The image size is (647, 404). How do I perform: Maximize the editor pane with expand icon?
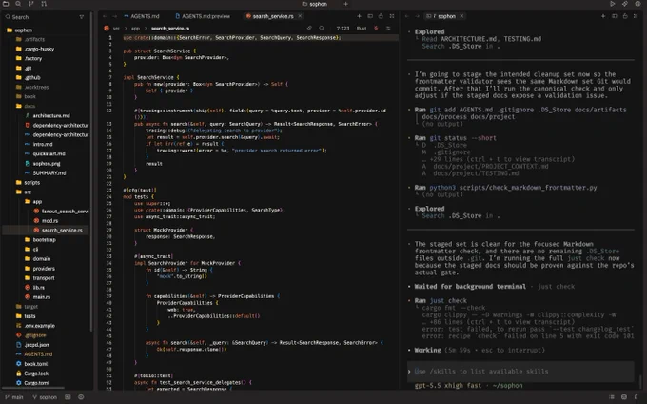point(392,16)
